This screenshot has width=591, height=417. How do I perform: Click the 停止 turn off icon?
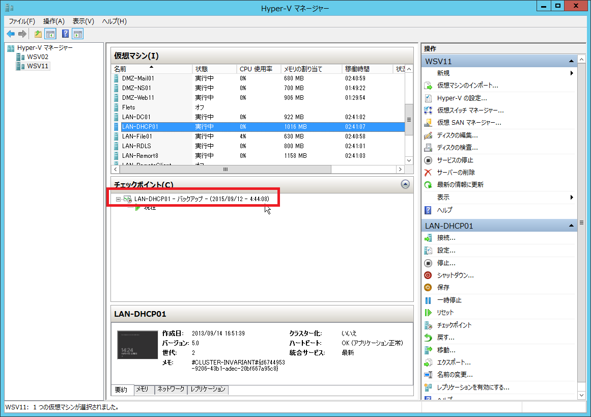[428, 263]
